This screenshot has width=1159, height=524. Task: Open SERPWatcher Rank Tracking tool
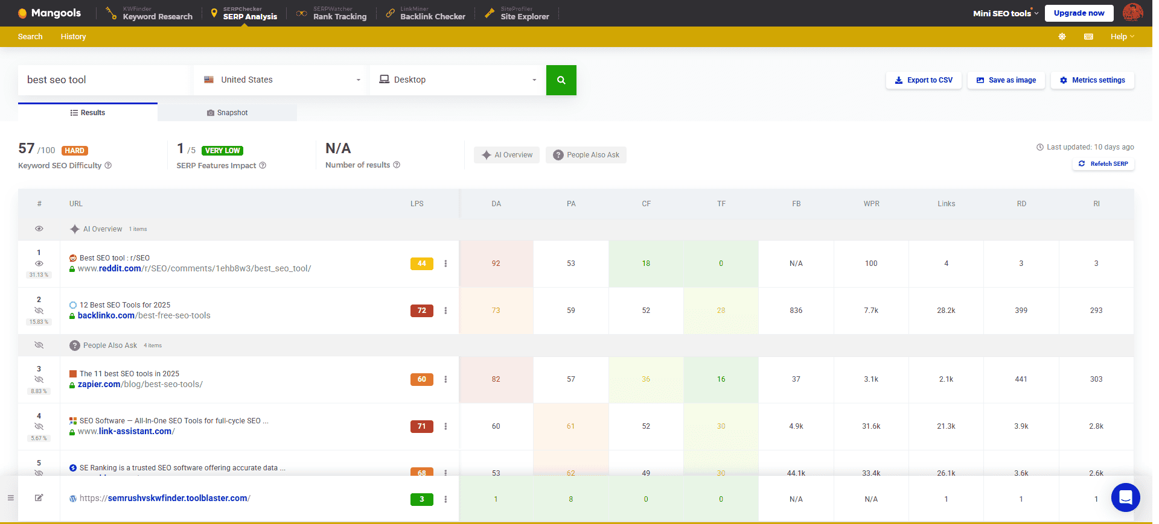click(x=331, y=13)
